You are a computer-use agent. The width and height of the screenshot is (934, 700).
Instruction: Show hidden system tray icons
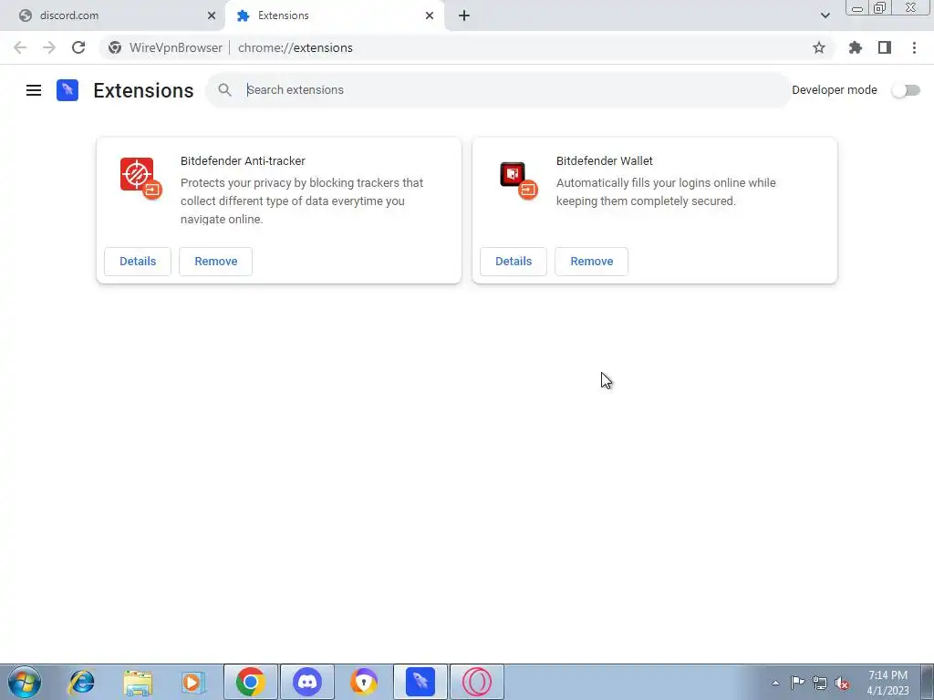(775, 683)
